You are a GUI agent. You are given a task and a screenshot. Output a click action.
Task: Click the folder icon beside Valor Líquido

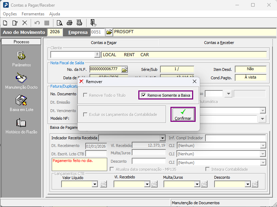(104, 184)
